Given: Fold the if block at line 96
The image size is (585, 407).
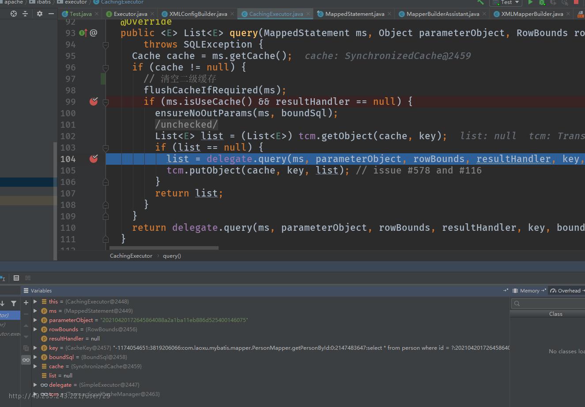Looking at the screenshot, I should tap(106, 67).
